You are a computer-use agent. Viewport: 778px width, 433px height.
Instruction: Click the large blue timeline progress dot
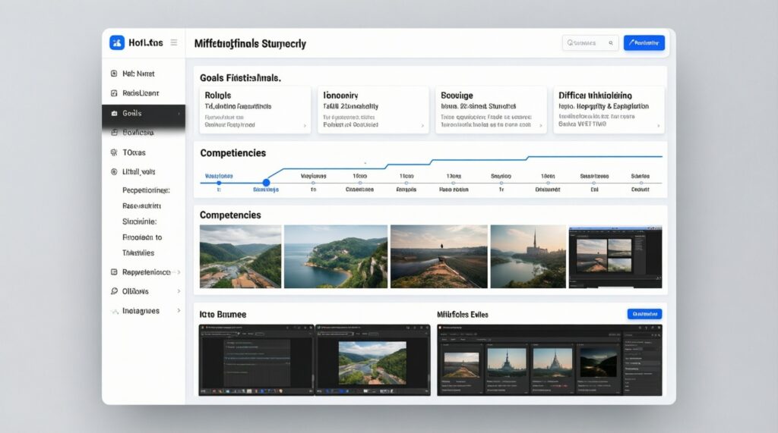point(266,183)
